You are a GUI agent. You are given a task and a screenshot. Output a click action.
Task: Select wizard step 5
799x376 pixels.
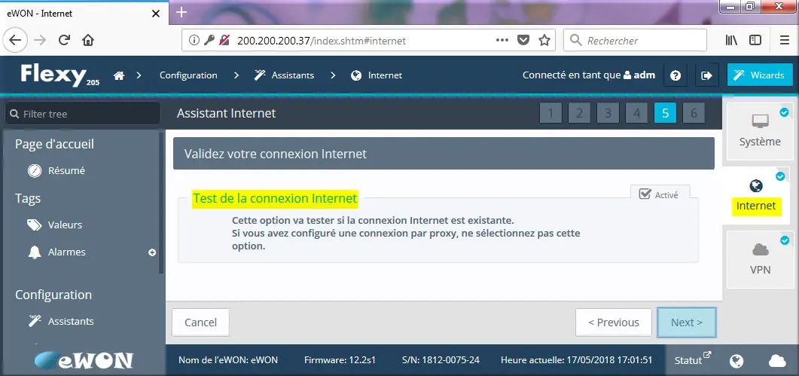point(666,113)
